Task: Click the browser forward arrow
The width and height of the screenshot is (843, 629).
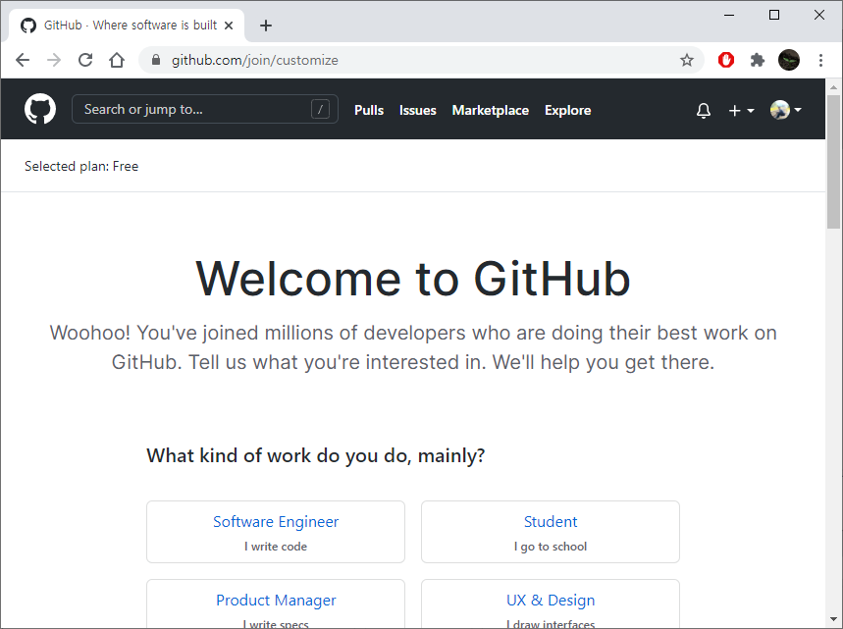Action: (54, 60)
